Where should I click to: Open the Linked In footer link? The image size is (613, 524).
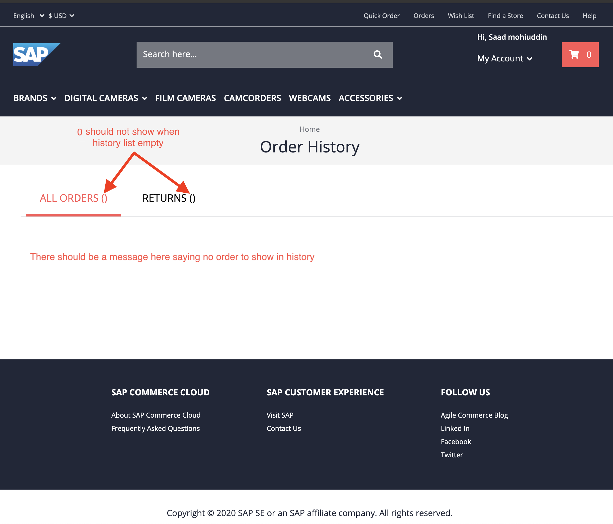455,428
